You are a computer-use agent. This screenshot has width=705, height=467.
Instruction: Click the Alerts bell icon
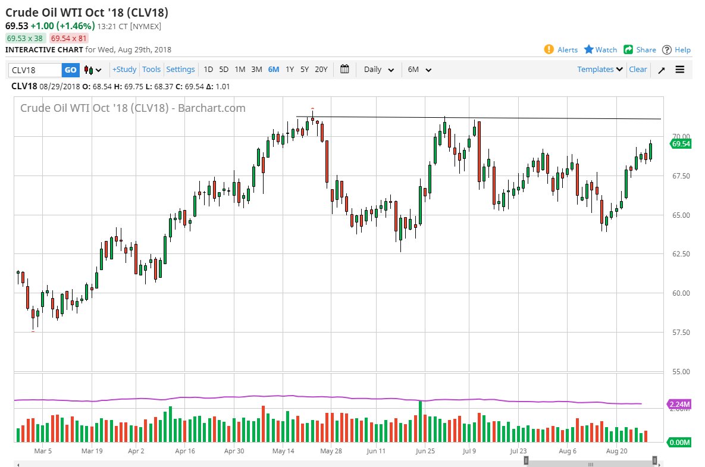point(549,50)
